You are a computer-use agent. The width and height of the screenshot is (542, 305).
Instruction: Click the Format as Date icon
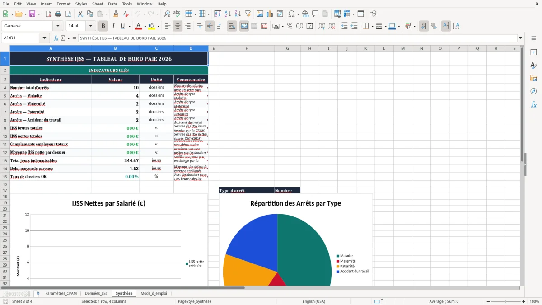tap(309, 26)
